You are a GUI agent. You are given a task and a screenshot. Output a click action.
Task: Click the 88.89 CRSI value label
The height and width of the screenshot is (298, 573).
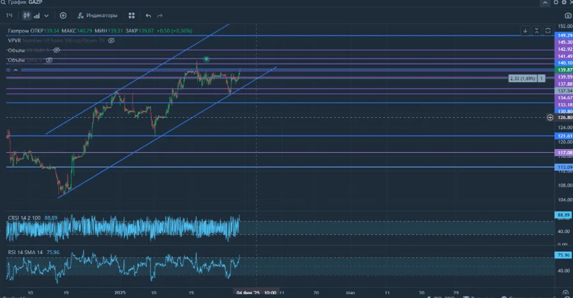[x=564, y=215]
